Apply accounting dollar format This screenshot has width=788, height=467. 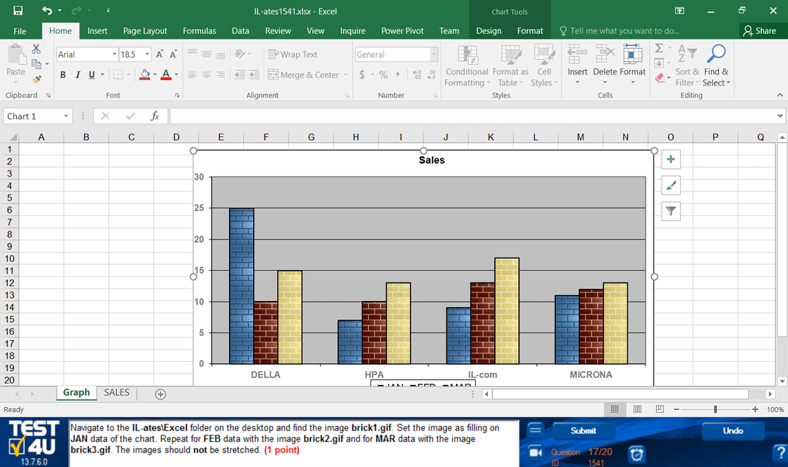362,74
